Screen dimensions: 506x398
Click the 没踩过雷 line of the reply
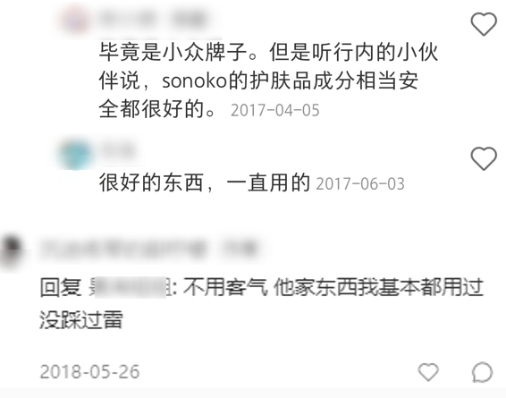point(81,319)
